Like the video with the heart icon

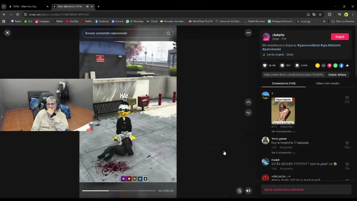[265, 65]
